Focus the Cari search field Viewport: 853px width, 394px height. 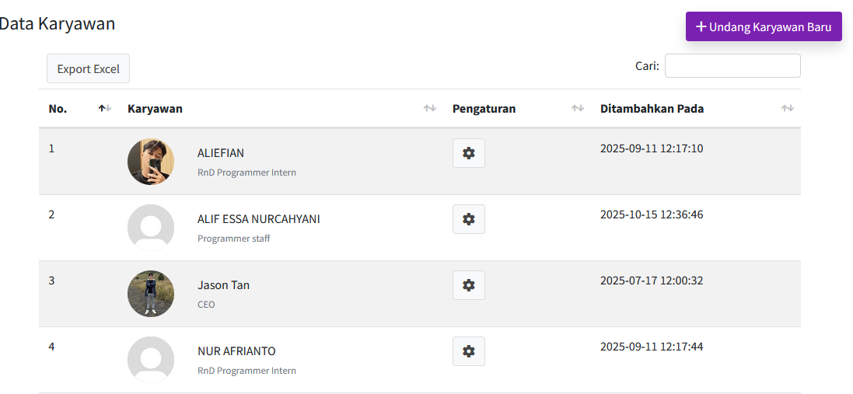pyautogui.click(x=732, y=66)
